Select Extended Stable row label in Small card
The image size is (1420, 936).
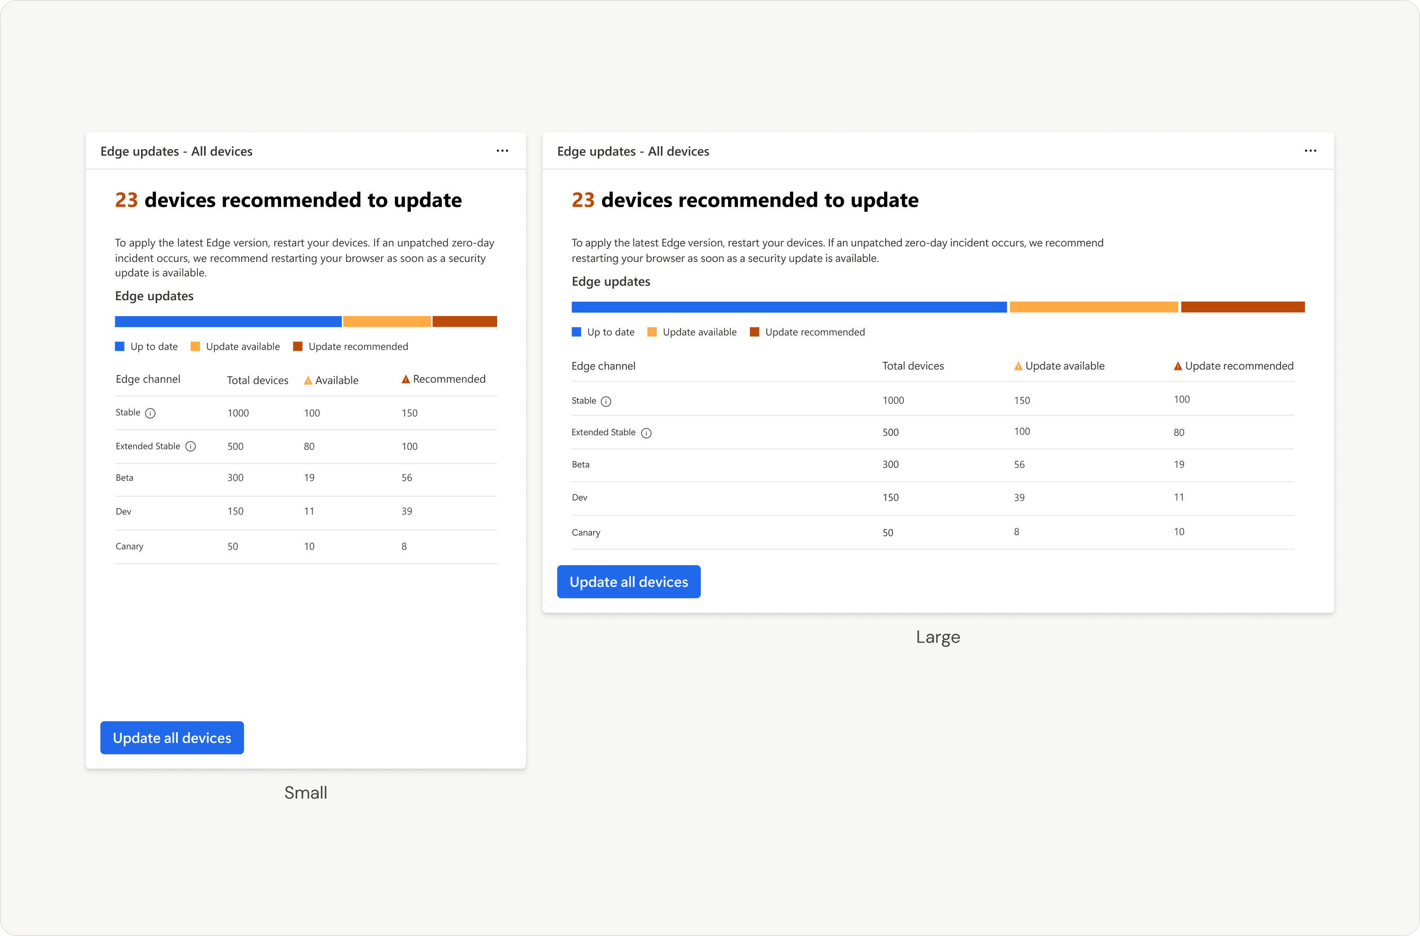pyautogui.click(x=147, y=446)
